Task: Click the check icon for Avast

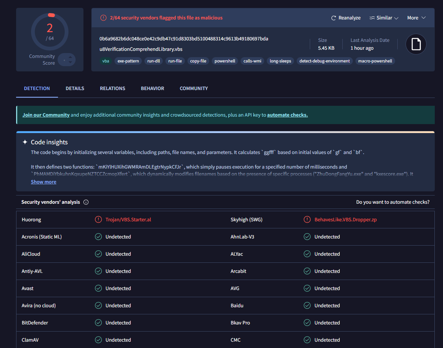Action: click(x=98, y=289)
